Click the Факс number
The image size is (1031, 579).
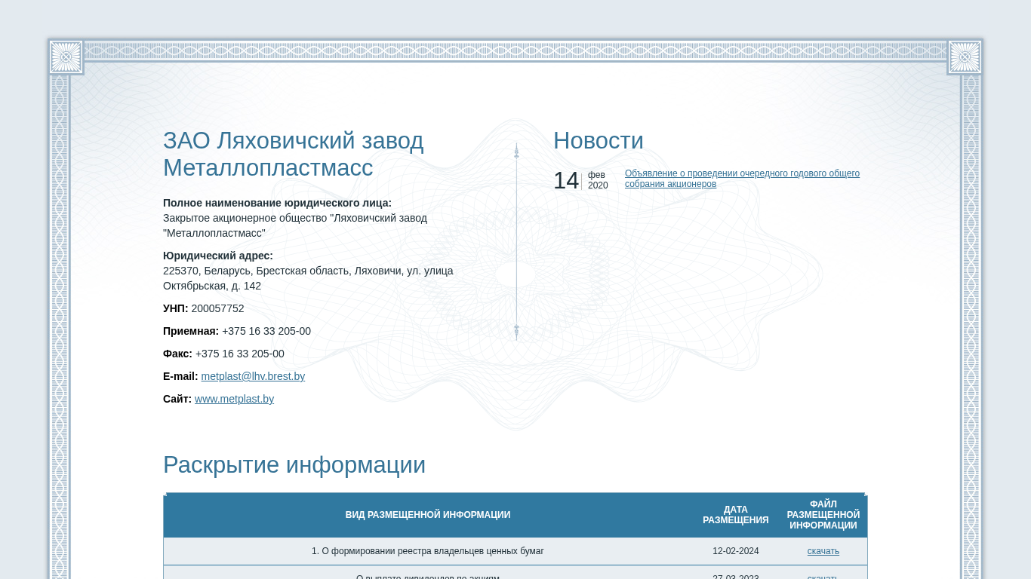[x=239, y=354]
